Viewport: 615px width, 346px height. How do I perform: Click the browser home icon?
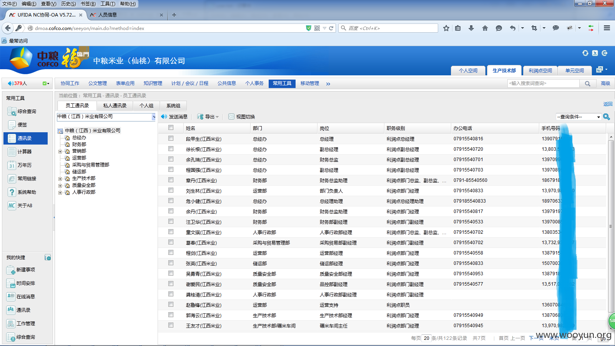click(x=485, y=28)
